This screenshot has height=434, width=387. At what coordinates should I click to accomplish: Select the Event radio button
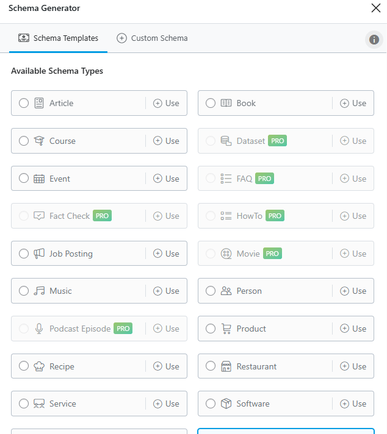point(24,178)
